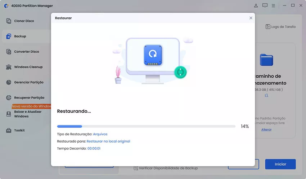306x179 pixels.
Task: Click the Baixar e Atualizar Windows icon
Action: click(9, 114)
